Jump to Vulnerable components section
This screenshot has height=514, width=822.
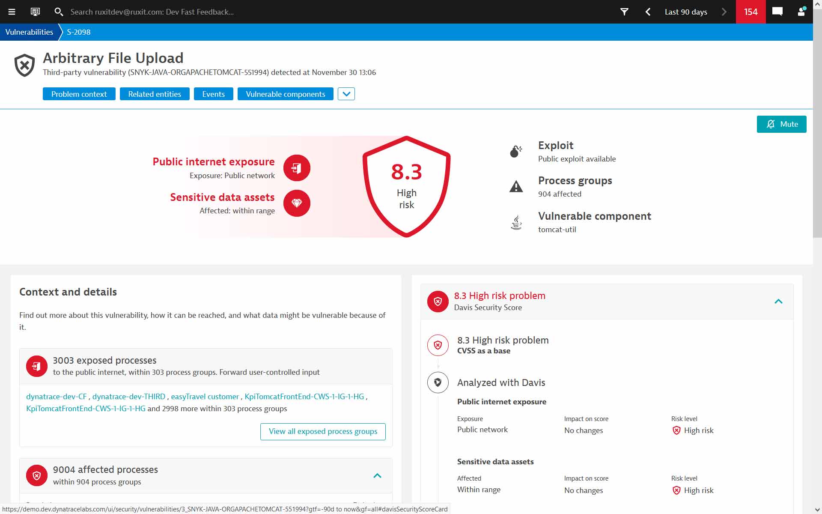tap(286, 94)
